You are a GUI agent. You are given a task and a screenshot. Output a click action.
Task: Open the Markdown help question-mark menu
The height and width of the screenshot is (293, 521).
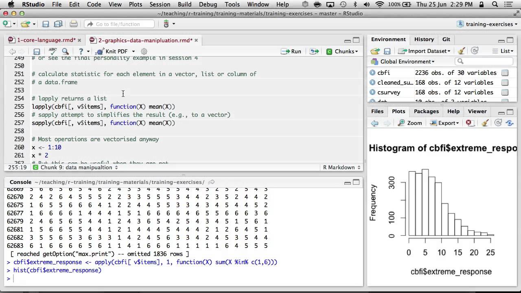83,51
